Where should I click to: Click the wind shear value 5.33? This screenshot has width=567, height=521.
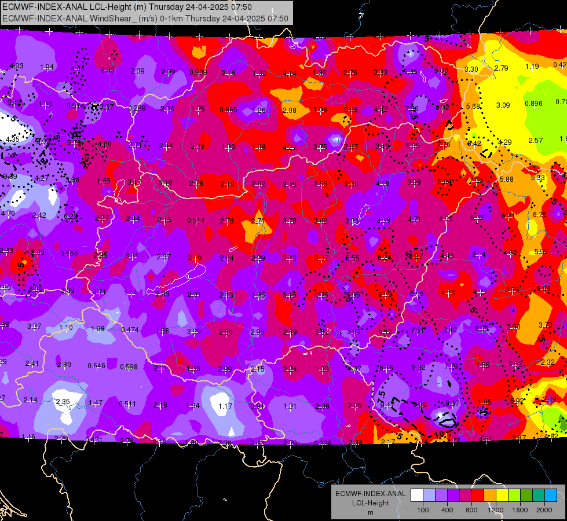coord(537,178)
